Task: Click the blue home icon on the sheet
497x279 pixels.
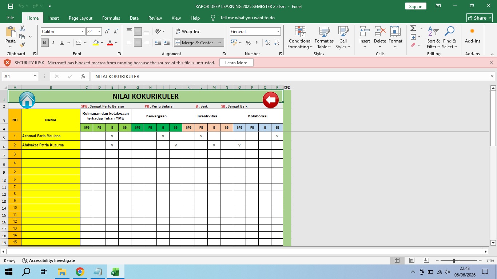Action: coord(27,100)
